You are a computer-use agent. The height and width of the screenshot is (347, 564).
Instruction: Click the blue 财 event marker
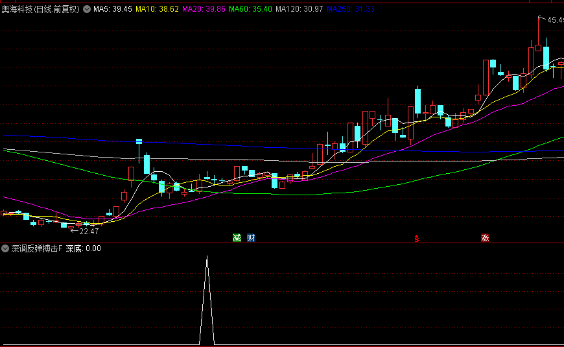pyautogui.click(x=251, y=237)
